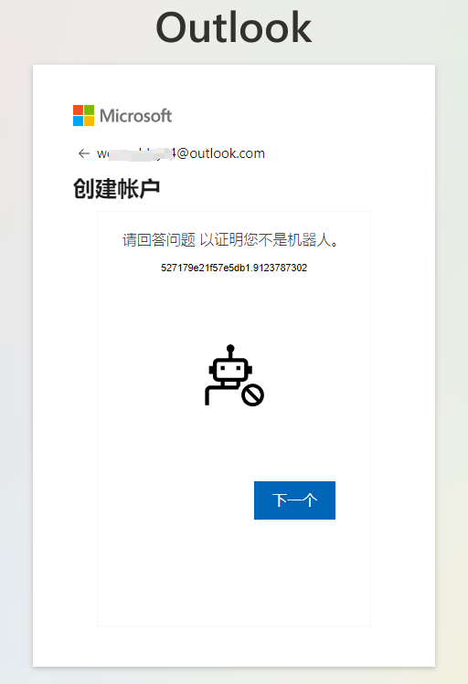Click the blue 下一个 button

(x=294, y=500)
